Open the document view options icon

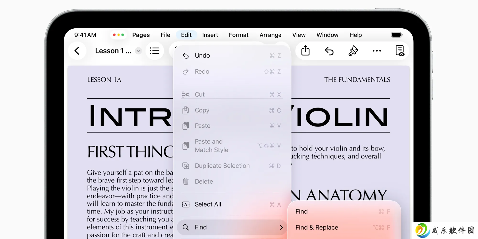point(400,51)
